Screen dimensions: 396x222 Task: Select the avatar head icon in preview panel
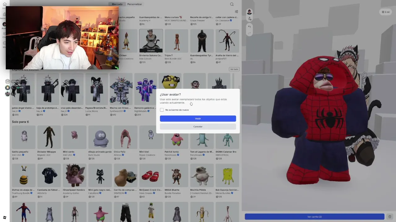(x=249, y=12)
